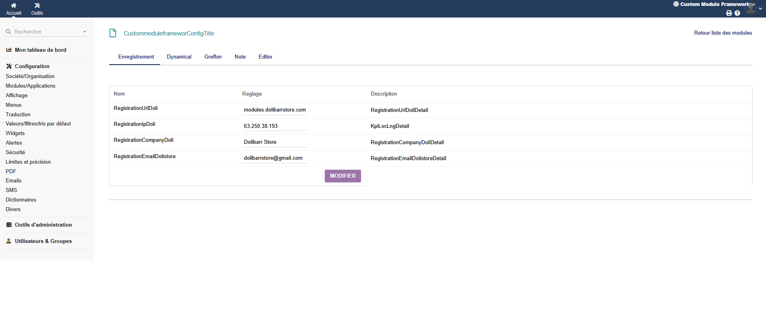766x329 pixels.
Task: Switch to the Dynamical tab
Action: 179,57
